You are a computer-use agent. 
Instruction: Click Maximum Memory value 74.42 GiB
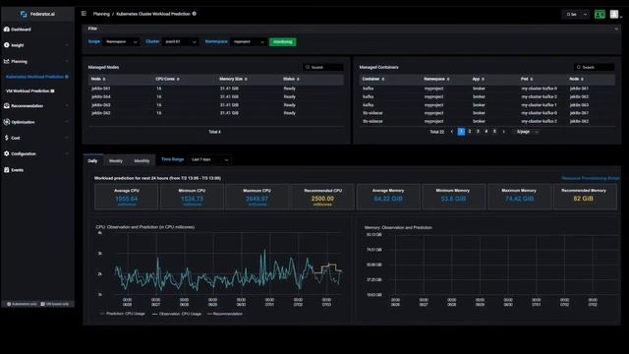[x=519, y=199]
